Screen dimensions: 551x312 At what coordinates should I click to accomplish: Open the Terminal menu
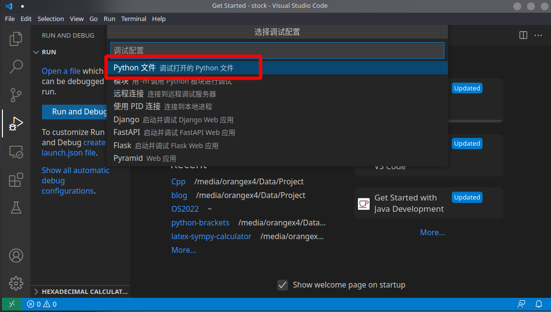point(133,19)
